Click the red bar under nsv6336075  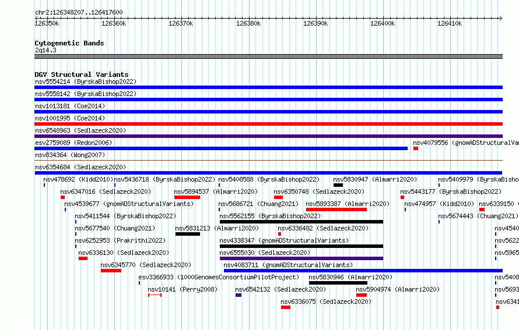pos(286,307)
